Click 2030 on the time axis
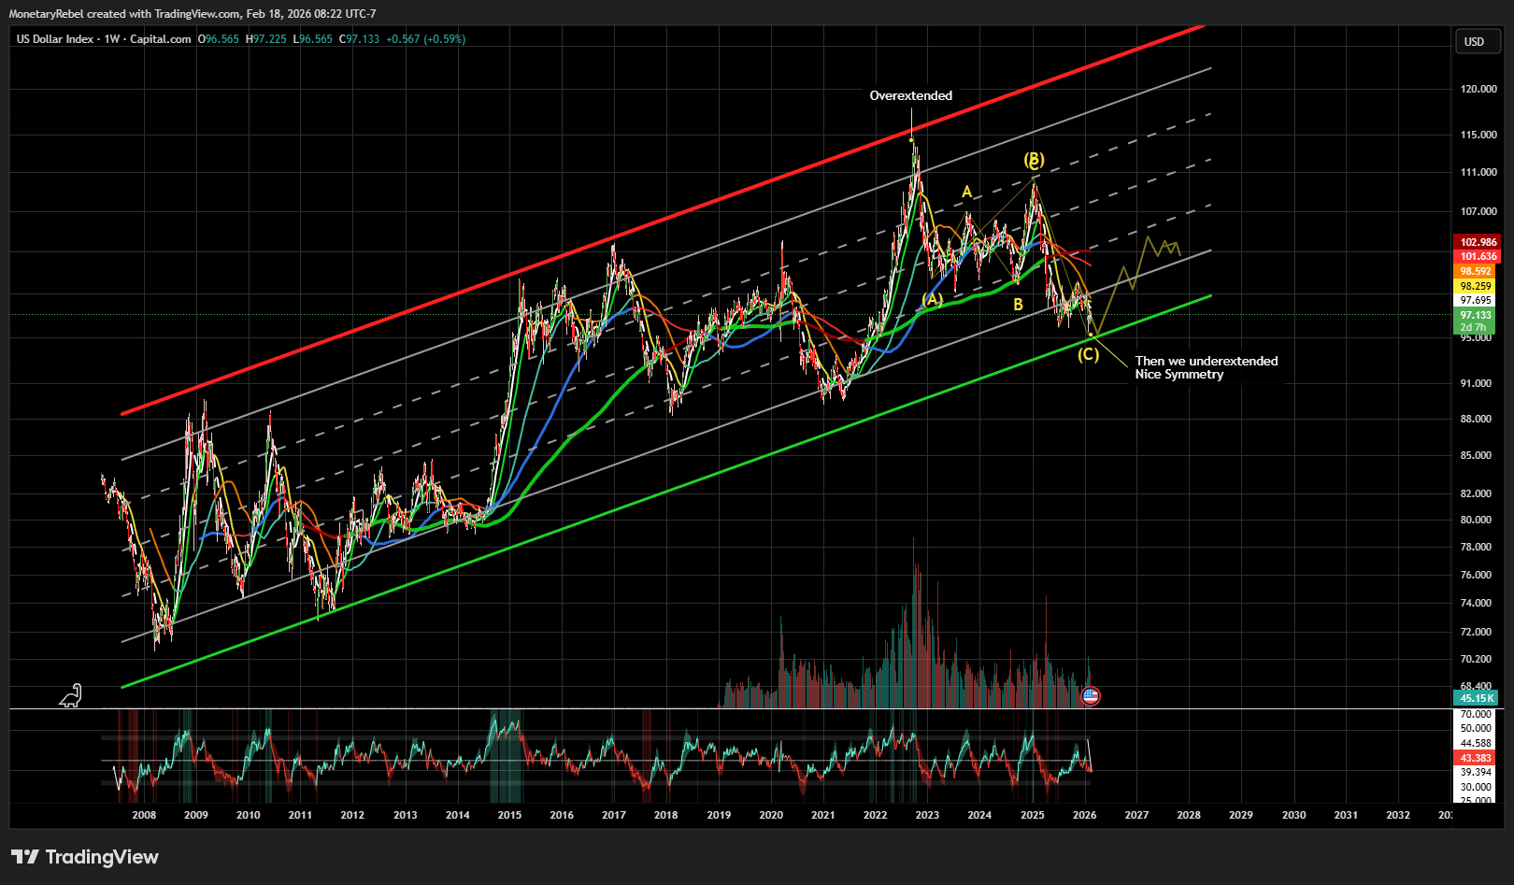The width and height of the screenshot is (1514, 885). (1293, 815)
